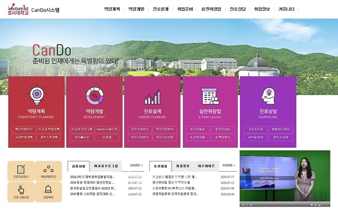Image resolution: width=338 pixels, height=212 pixels.
Task: Open the 역량개발 top menu
Action: 136,9
